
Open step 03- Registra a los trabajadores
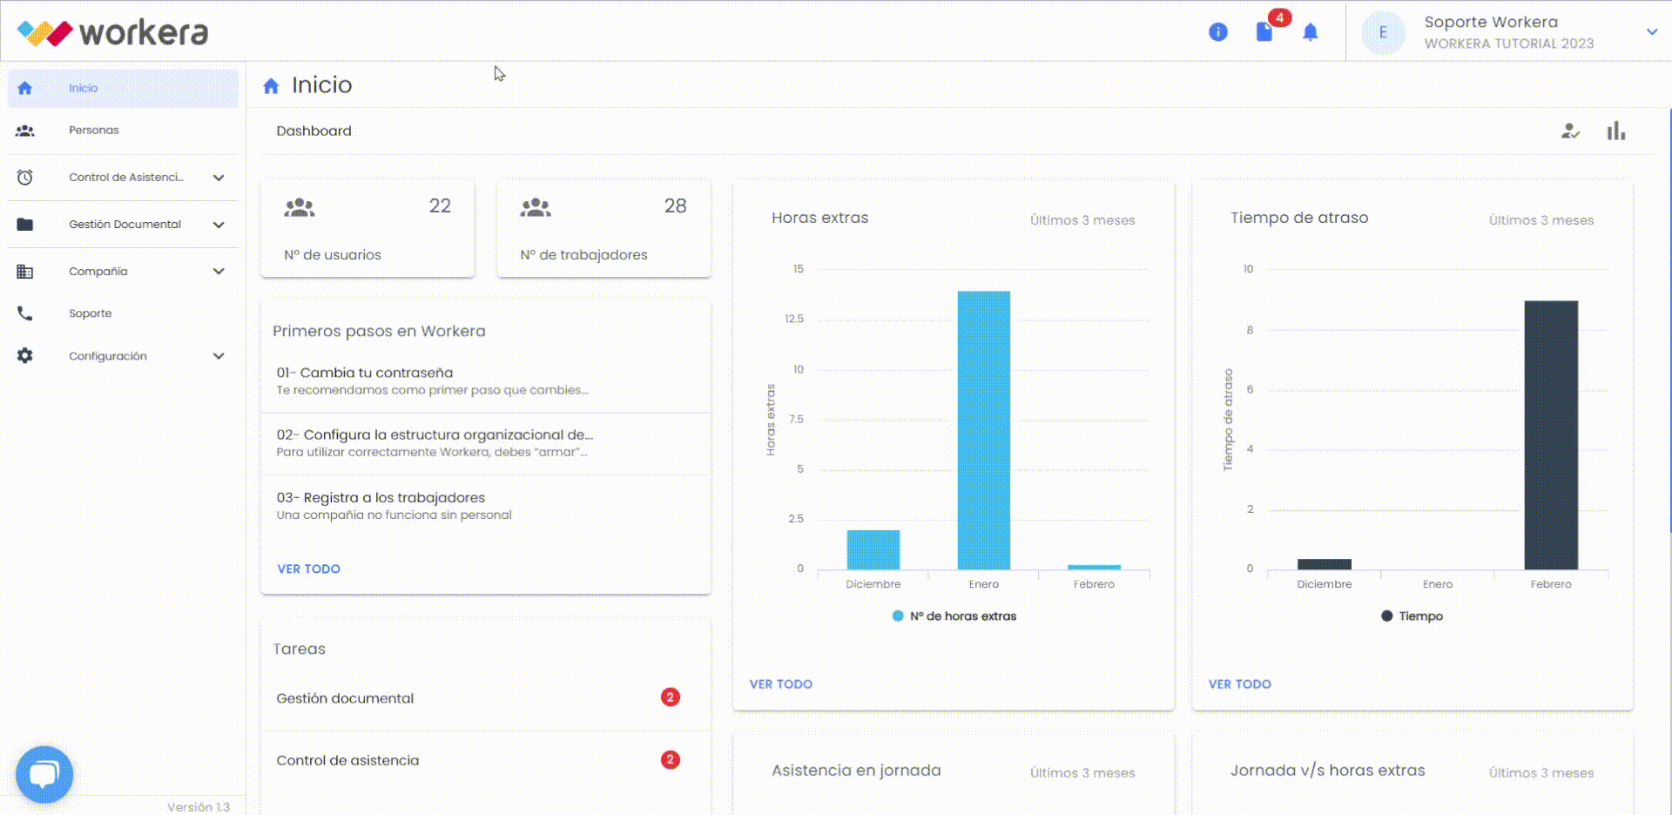click(486, 506)
